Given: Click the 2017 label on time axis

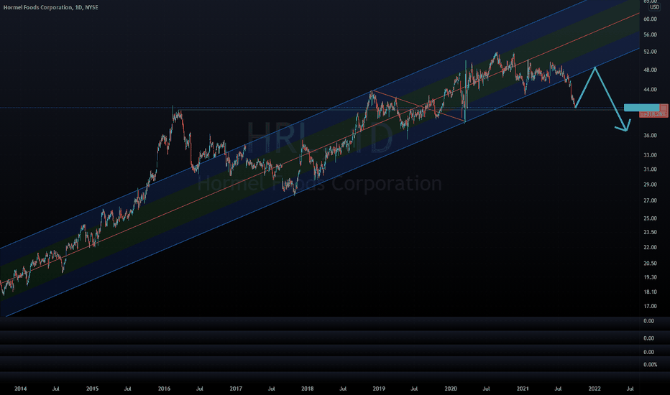Looking at the screenshot, I should [236, 389].
